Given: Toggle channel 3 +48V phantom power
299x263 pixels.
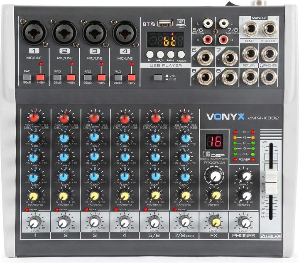Looking at the screenshot, I should pyautogui.click(x=101, y=78).
